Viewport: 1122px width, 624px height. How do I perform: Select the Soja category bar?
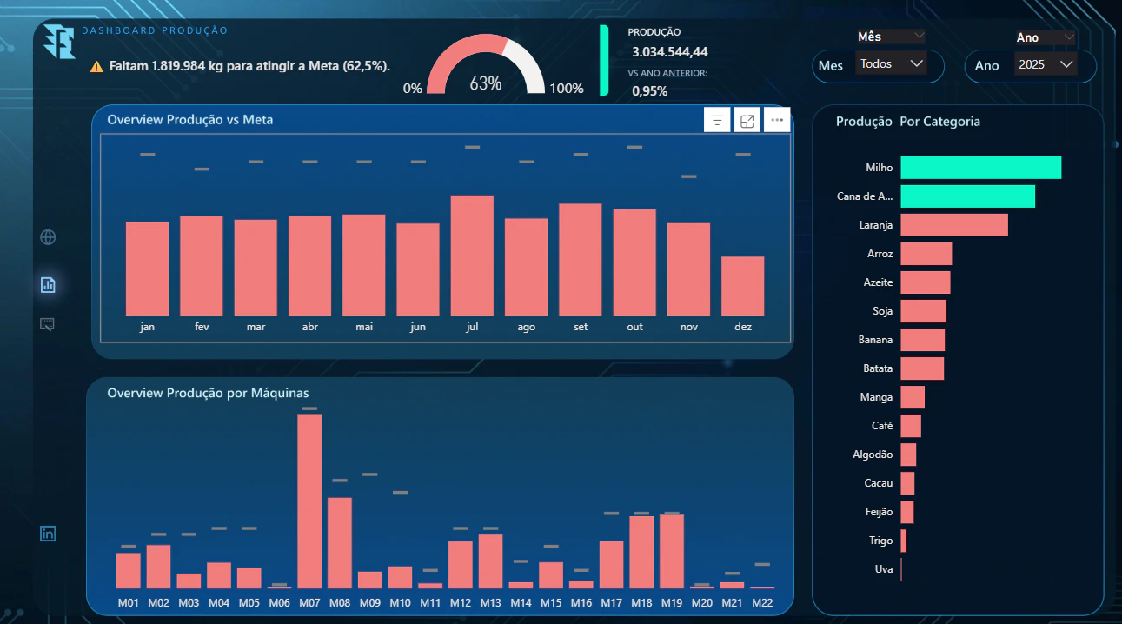click(x=924, y=311)
